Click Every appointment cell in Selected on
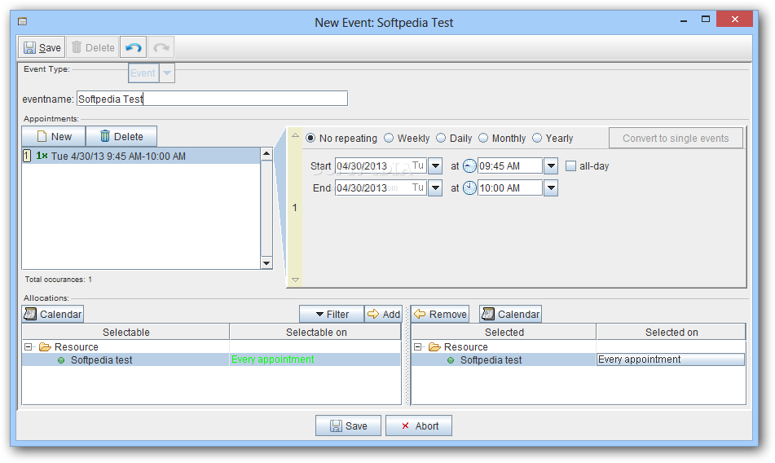775x463 pixels. [671, 359]
